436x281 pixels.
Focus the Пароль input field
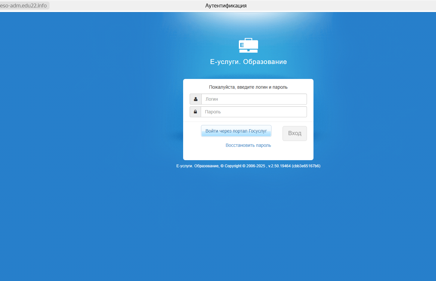[254, 112]
